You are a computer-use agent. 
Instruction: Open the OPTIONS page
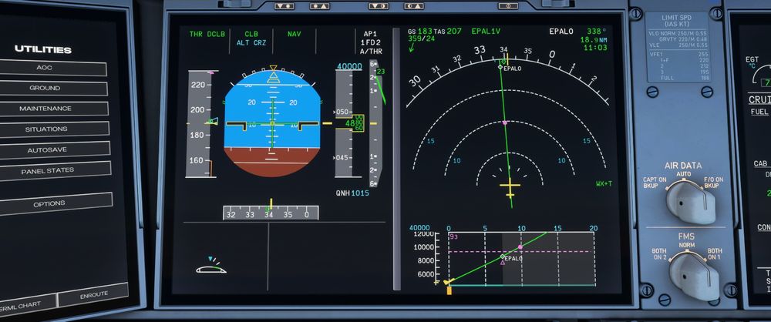coord(49,204)
